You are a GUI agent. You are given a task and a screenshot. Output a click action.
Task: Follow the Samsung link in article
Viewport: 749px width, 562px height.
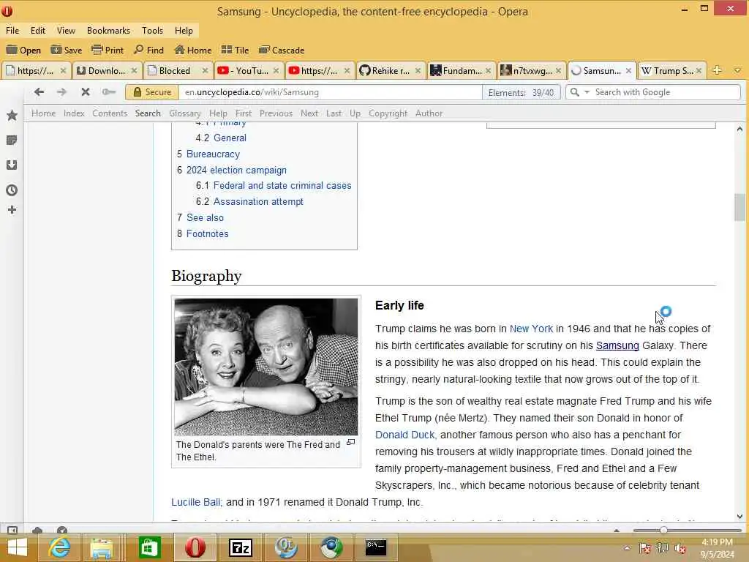(x=617, y=345)
